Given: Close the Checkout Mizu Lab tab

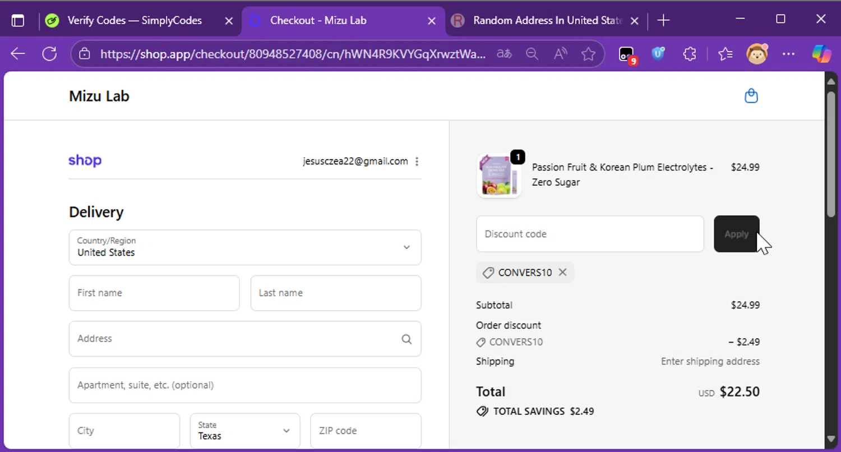Looking at the screenshot, I should (432, 21).
